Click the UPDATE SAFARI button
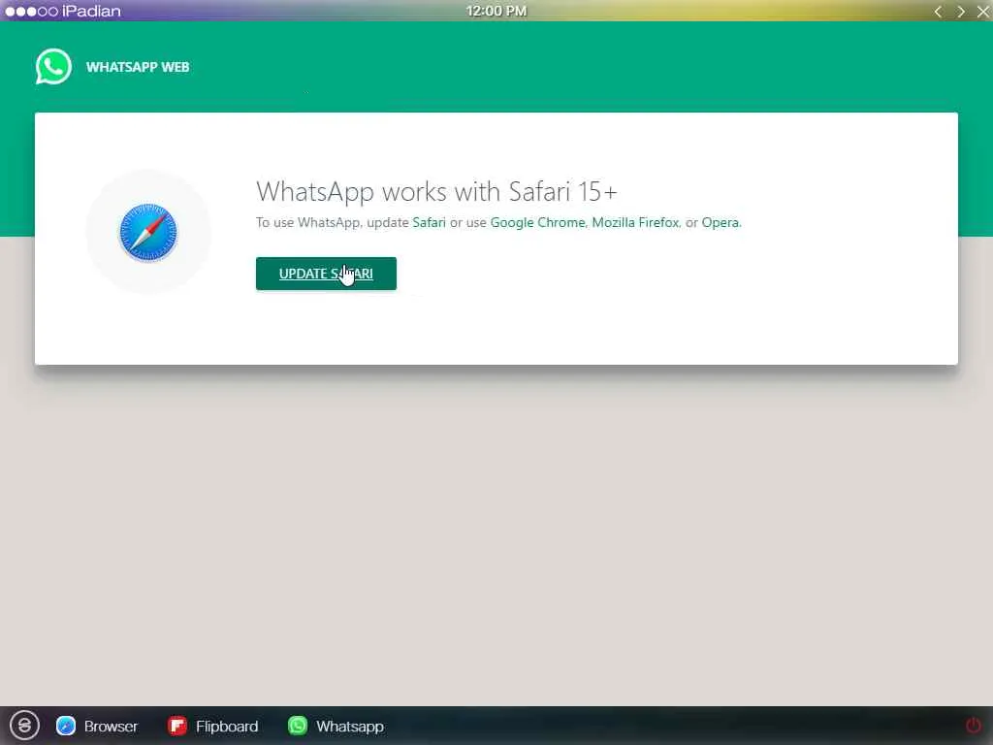993x745 pixels. pos(326,274)
